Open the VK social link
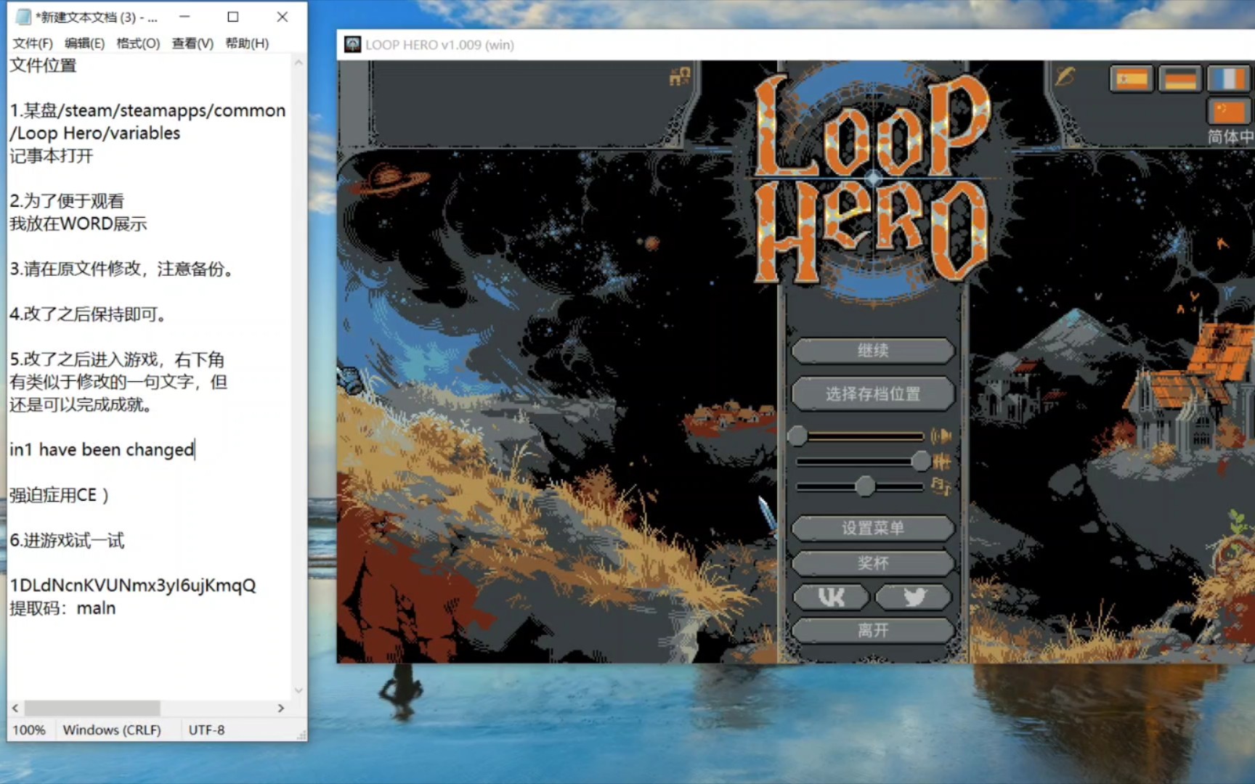 [831, 597]
